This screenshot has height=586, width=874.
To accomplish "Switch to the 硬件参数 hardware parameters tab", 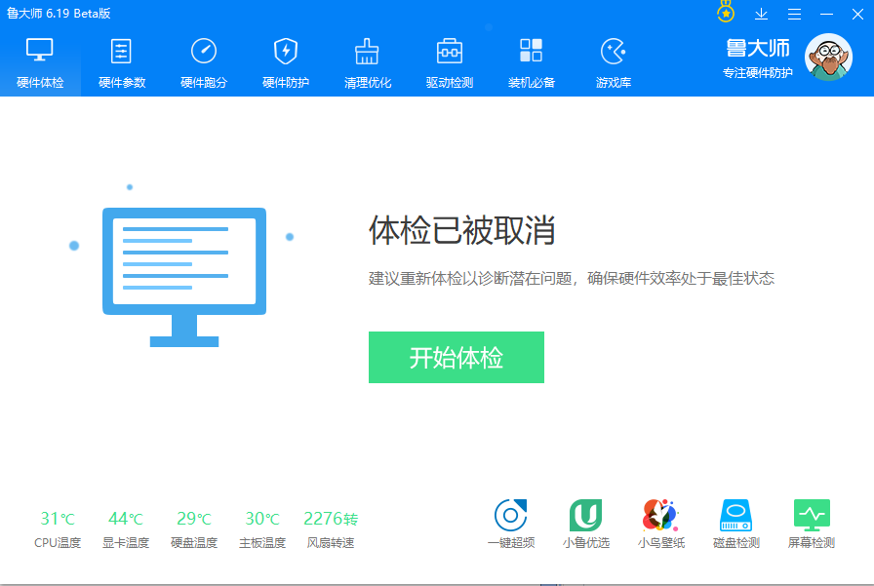I will (x=122, y=63).
